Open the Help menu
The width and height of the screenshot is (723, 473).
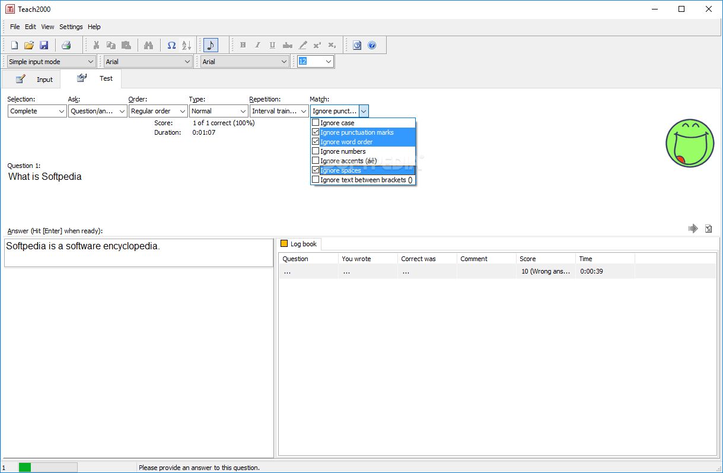coord(94,27)
